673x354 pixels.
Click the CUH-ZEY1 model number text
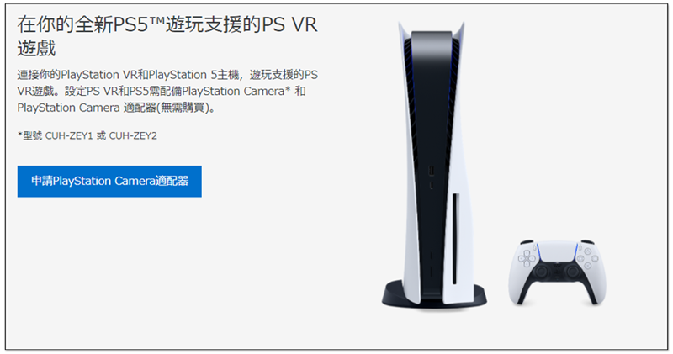(69, 136)
